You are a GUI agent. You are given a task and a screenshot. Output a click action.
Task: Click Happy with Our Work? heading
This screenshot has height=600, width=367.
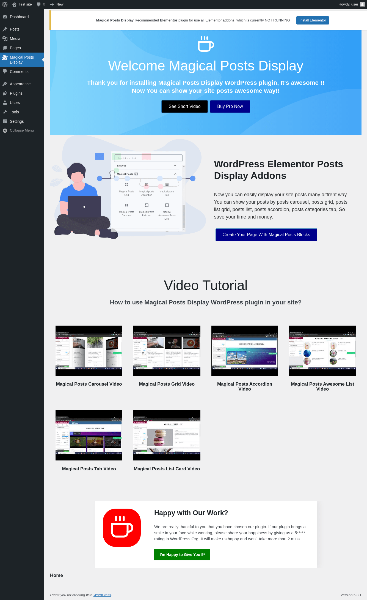coord(191,513)
